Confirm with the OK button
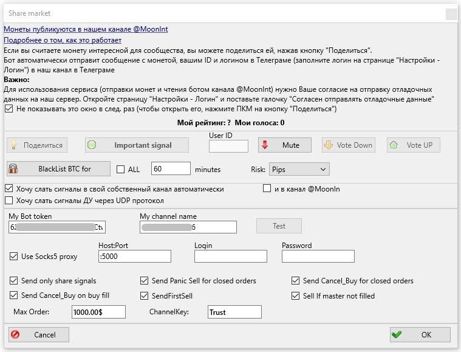The height and width of the screenshot is (352, 461). click(x=420, y=334)
